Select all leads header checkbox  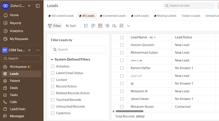click(122, 38)
